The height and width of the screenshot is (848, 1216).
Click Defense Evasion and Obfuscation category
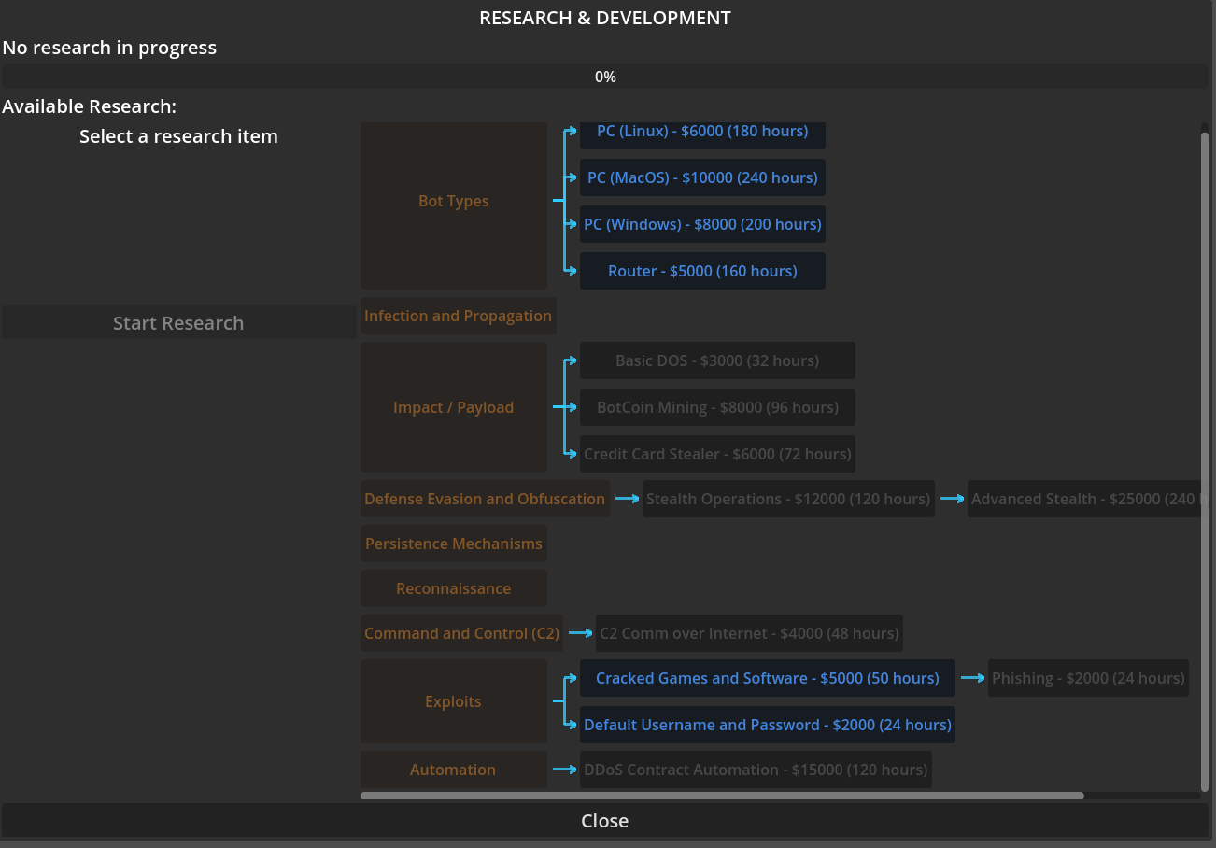click(x=485, y=499)
